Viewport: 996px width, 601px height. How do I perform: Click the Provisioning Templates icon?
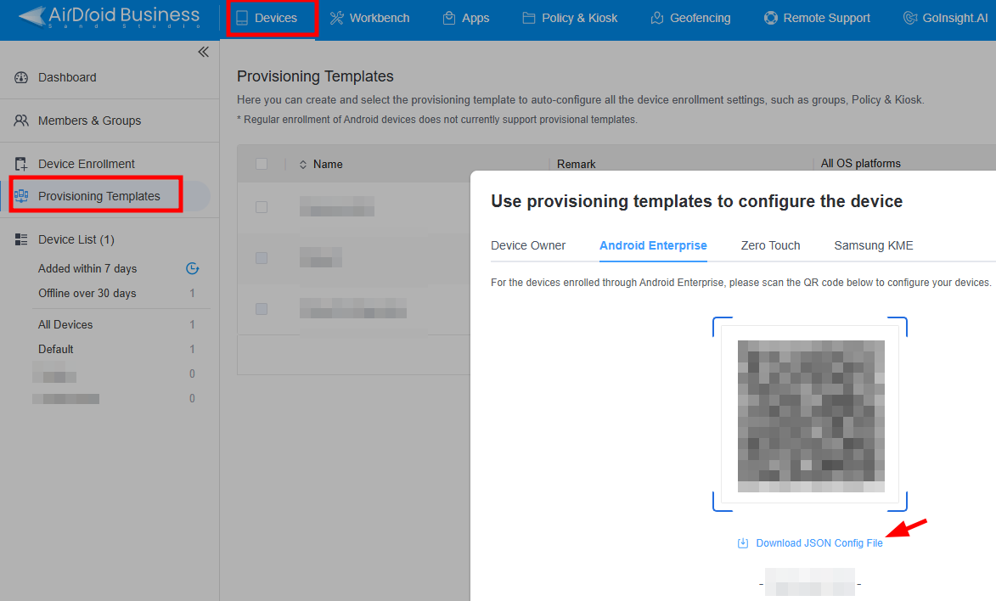(x=21, y=196)
